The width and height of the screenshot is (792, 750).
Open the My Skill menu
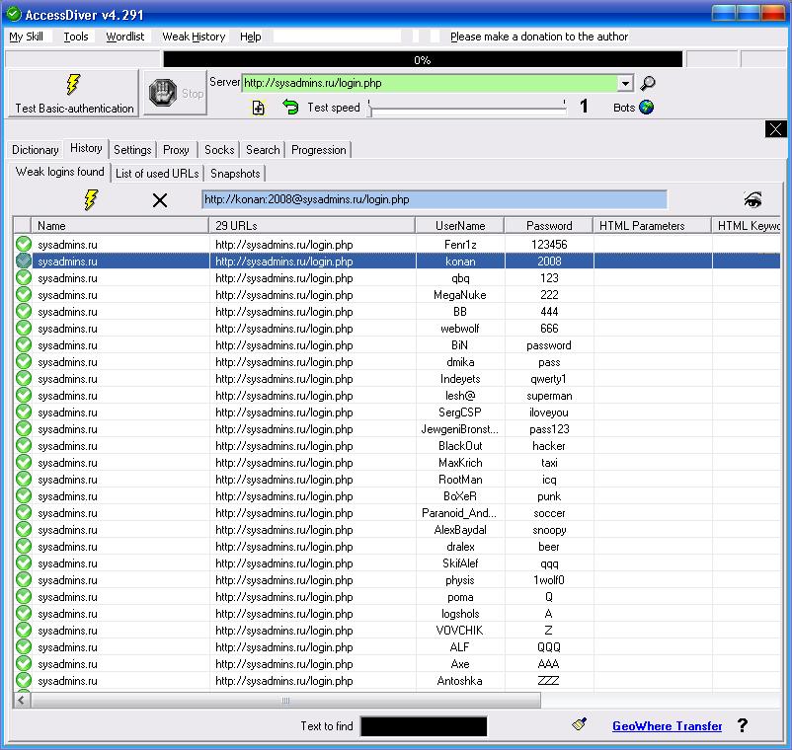point(27,37)
